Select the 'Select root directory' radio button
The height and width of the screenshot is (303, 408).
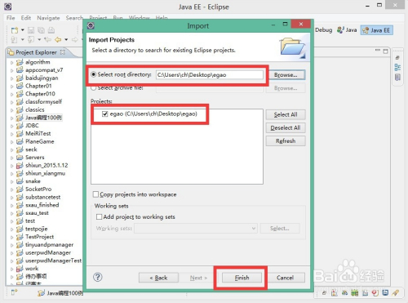point(93,74)
